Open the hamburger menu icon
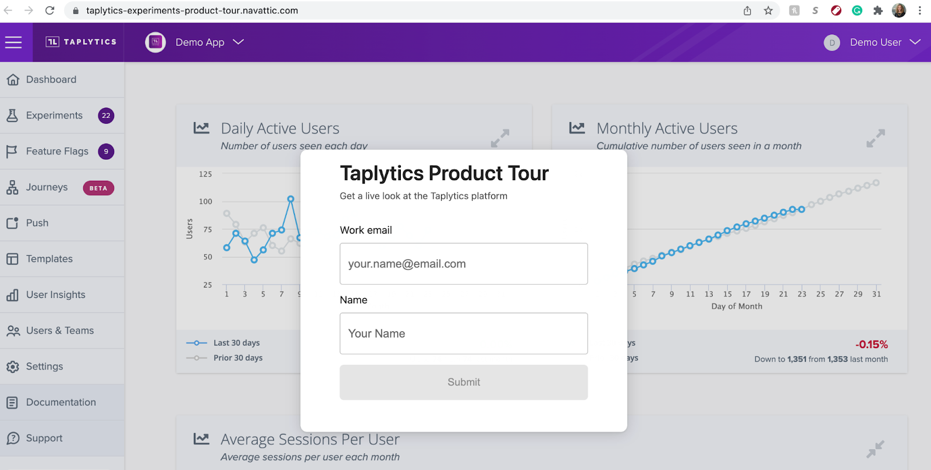Image resolution: width=931 pixels, height=470 pixels. [13, 42]
